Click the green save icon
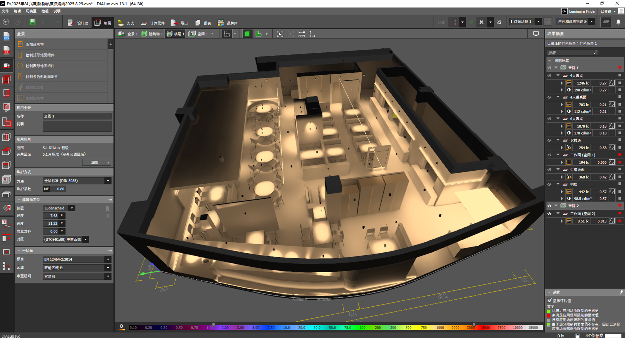This screenshot has height=338, width=625. pos(32,22)
